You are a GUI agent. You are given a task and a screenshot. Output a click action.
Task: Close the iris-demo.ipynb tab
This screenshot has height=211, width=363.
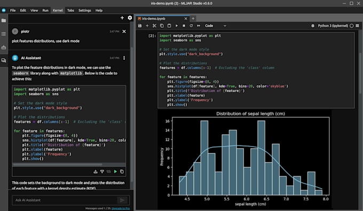click(186, 19)
